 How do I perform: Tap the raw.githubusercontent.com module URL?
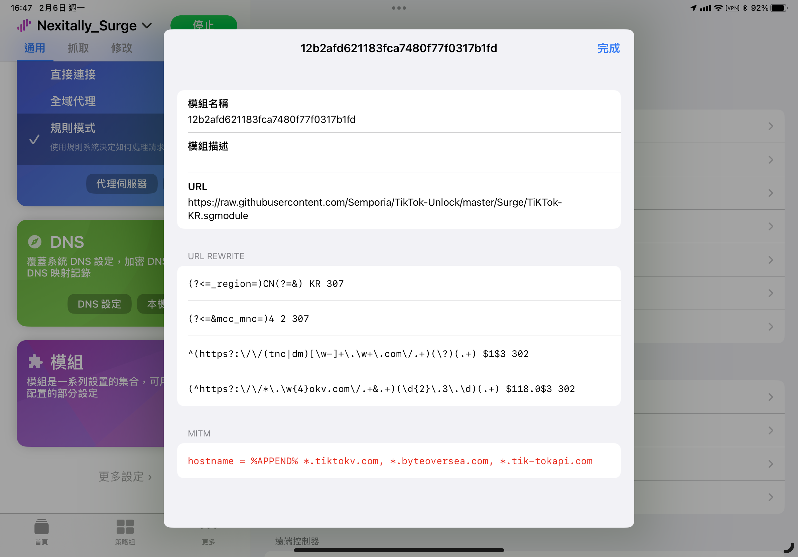coord(375,209)
